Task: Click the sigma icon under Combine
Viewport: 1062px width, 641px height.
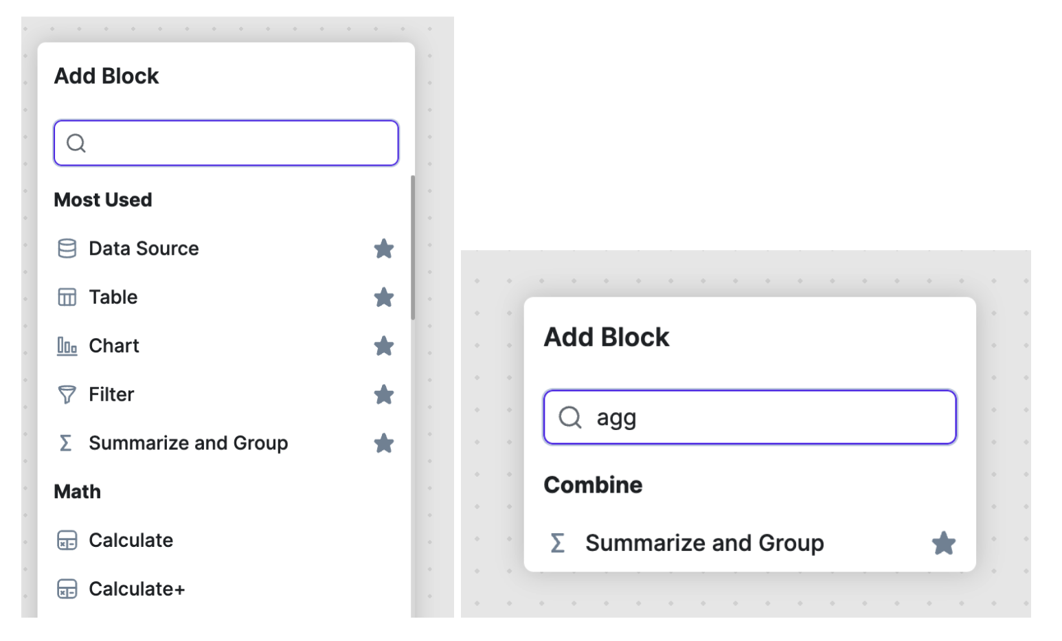Action: pyautogui.click(x=558, y=543)
